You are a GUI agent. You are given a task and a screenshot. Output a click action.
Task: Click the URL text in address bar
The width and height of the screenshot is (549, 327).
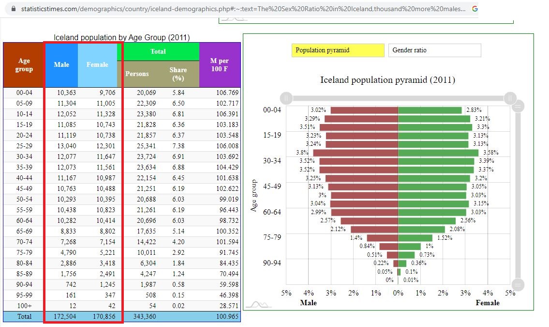[x=243, y=9]
